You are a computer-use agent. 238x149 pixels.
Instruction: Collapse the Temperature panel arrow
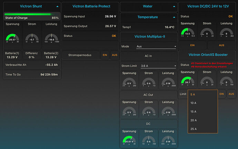pos(174,17)
